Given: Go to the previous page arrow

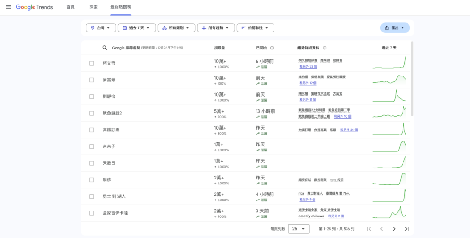Looking at the screenshot, I should (381, 229).
